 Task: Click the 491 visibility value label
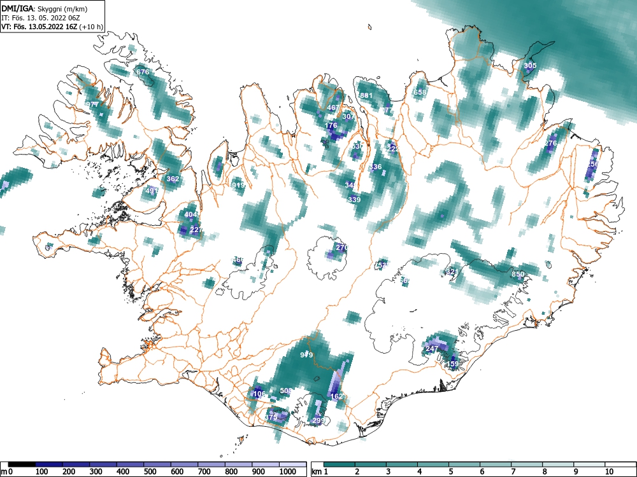pos(152,191)
